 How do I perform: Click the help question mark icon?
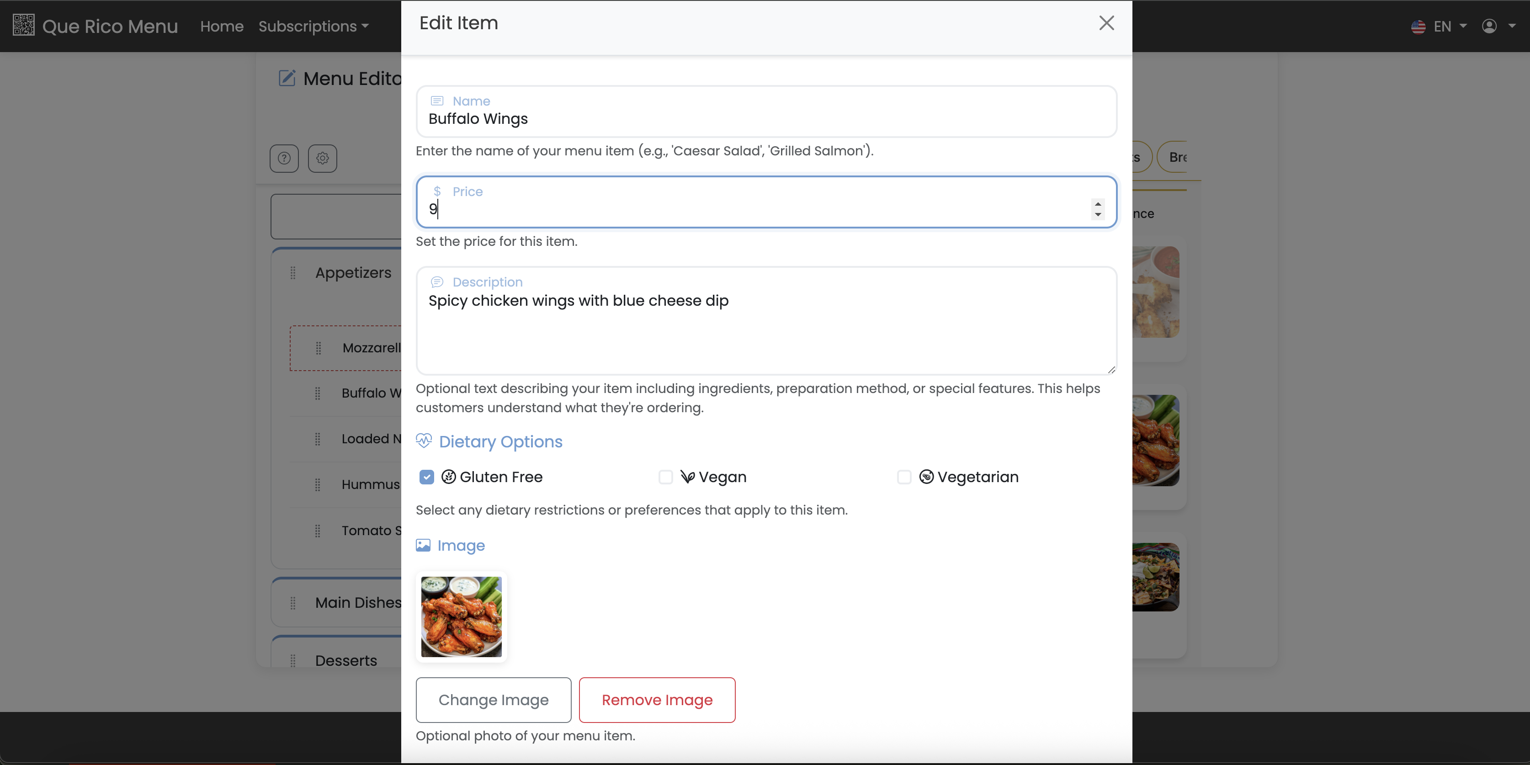(284, 158)
